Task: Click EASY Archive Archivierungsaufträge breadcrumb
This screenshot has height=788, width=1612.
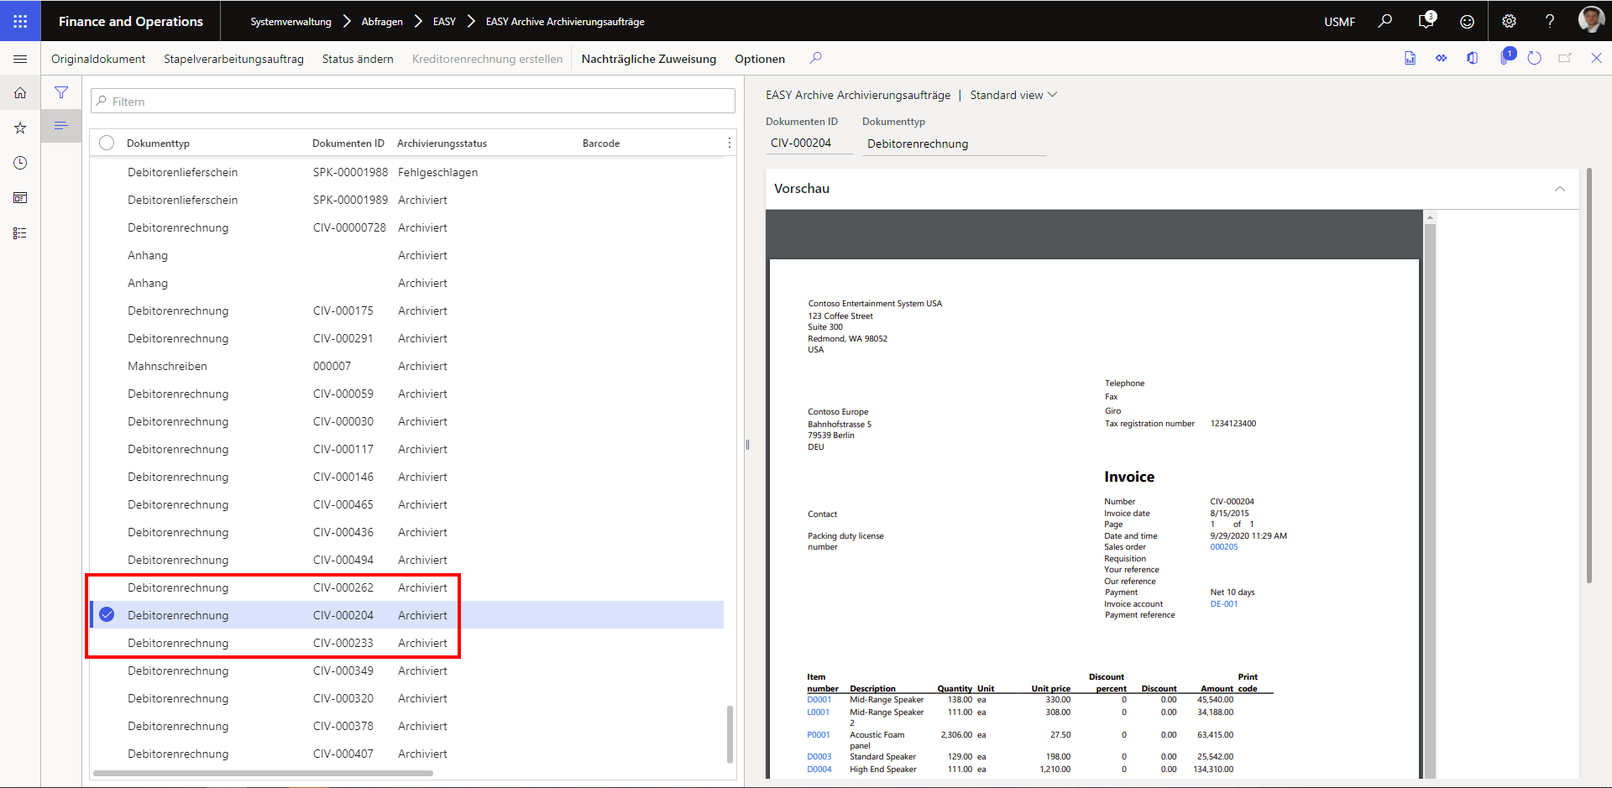Action: 565,22
